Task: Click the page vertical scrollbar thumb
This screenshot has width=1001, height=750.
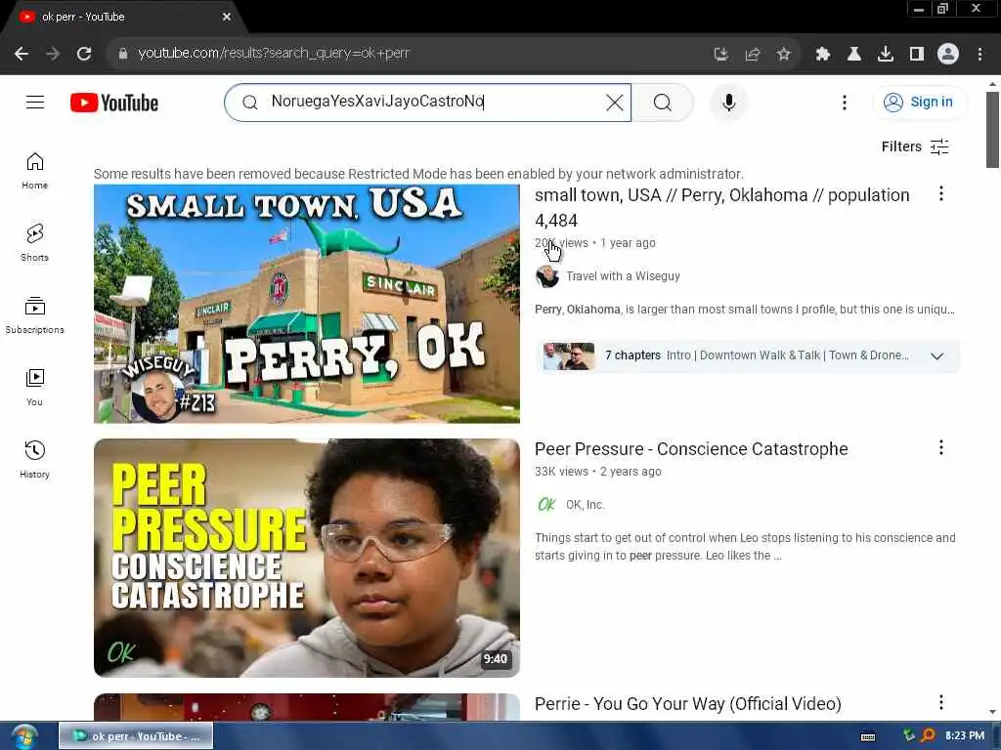Action: (992, 130)
